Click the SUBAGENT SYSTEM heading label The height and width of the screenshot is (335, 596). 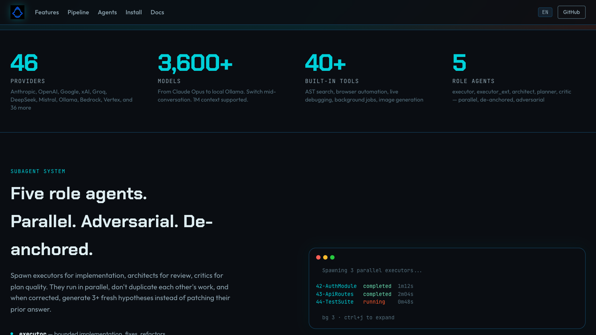tap(38, 171)
